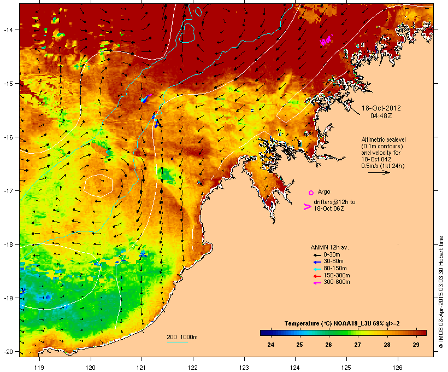Click the Temperature NOAA19_L3U colorbar title
The width and height of the screenshot is (448, 372).
tap(342, 324)
